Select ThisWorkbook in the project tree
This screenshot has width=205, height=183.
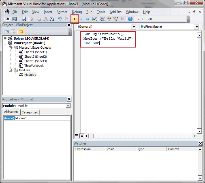[34, 66]
